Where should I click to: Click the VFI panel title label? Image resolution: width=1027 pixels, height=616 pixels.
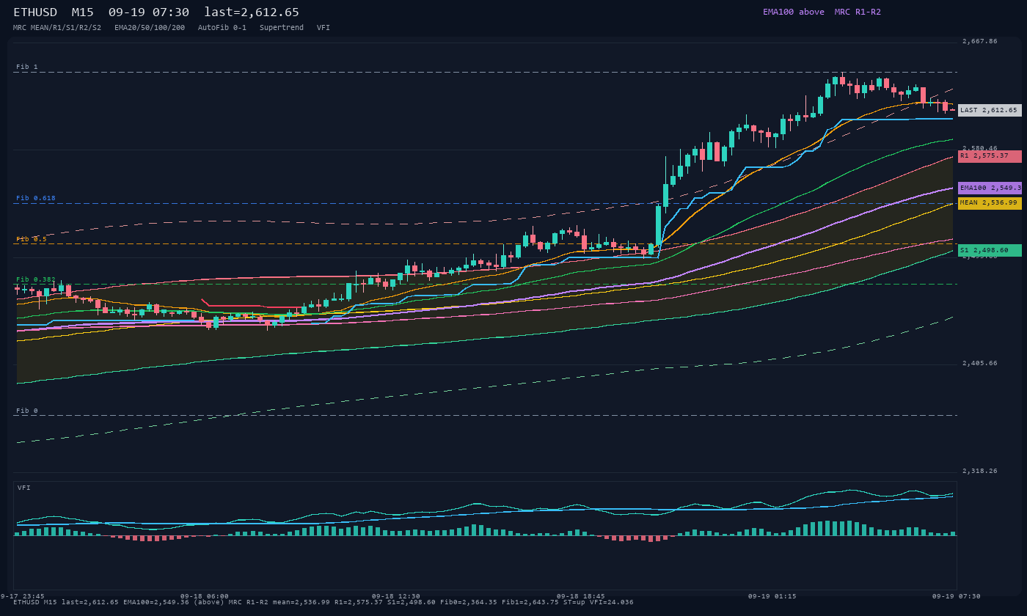[24, 488]
